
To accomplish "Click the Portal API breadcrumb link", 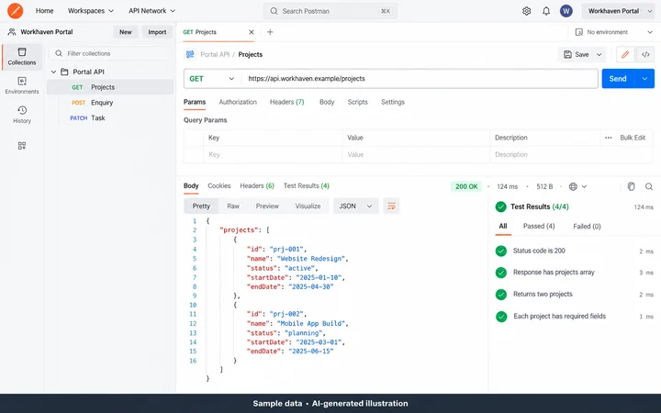I will [x=215, y=54].
